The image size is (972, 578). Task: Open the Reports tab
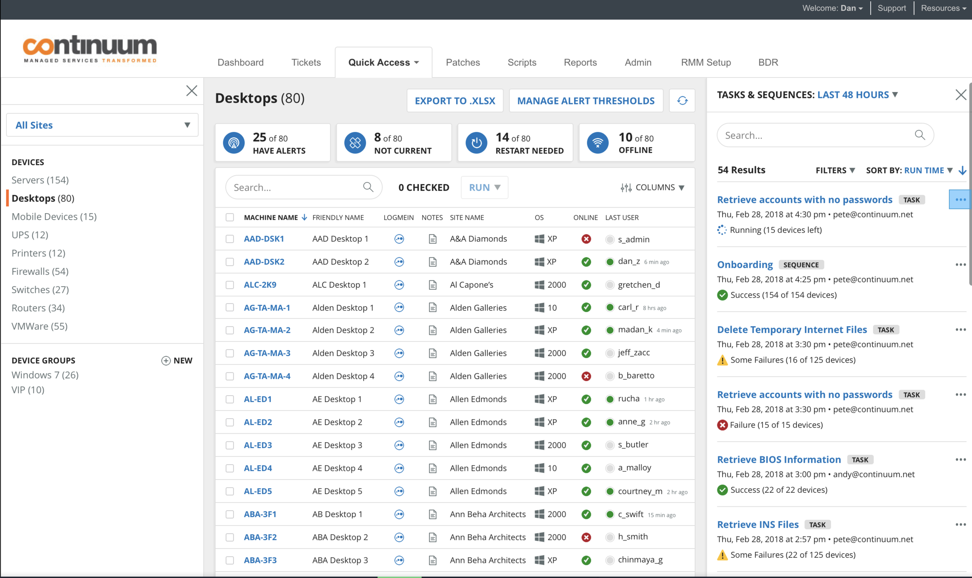pyautogui.click(x=580, y=63)
